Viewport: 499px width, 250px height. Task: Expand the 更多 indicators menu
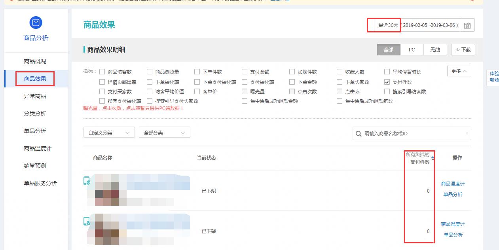pos(459,71)
